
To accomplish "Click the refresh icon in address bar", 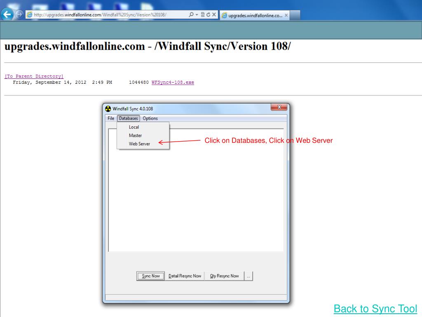I will coord(208,14).
